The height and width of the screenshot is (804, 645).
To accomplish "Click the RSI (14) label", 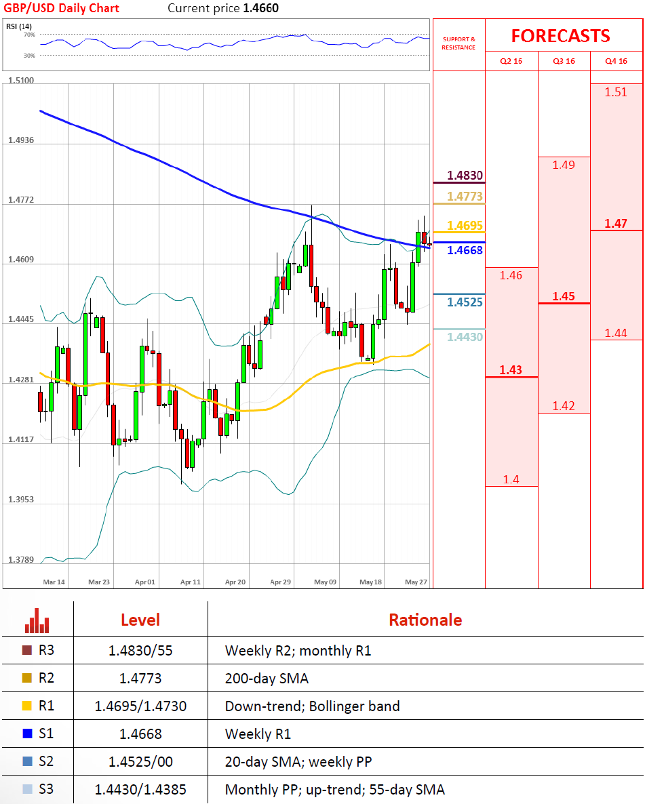I will 18,26.
